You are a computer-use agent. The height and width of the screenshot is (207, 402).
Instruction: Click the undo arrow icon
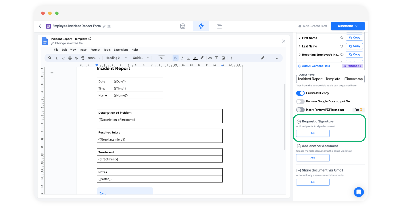click(57, 58)
